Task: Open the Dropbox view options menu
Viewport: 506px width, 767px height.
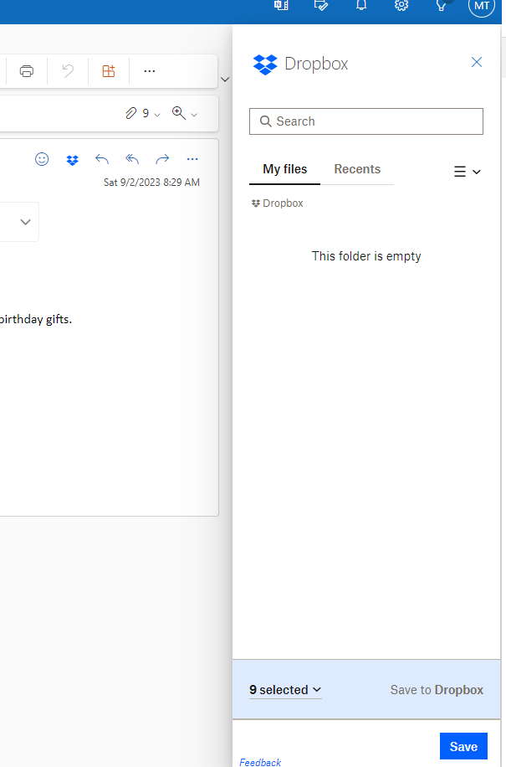Action: pos(467,172)
